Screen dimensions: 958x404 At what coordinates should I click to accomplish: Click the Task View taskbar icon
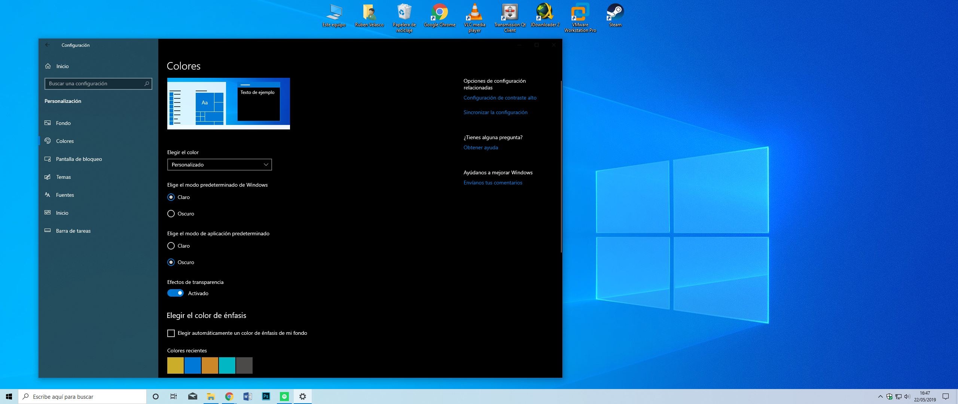174,397
